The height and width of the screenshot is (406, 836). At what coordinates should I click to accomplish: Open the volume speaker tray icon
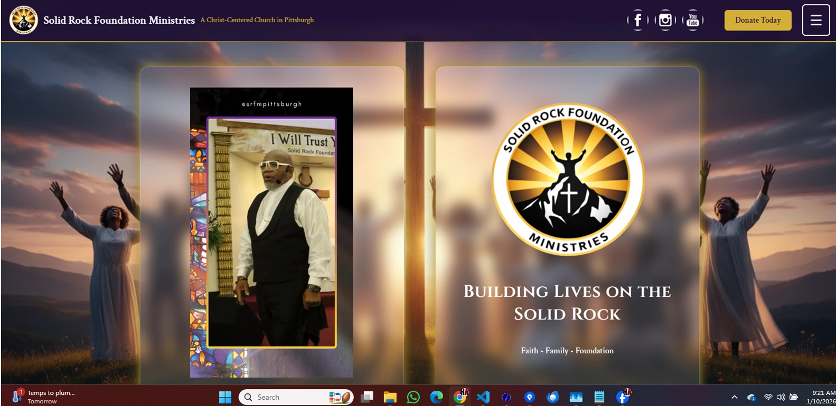point(781,397)
